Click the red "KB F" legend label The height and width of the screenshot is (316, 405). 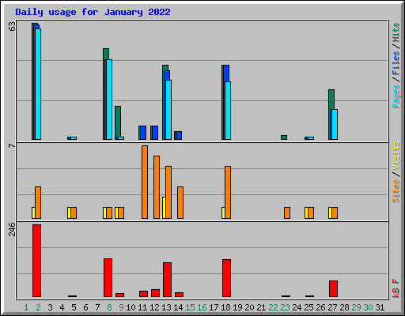pos(396,288)
